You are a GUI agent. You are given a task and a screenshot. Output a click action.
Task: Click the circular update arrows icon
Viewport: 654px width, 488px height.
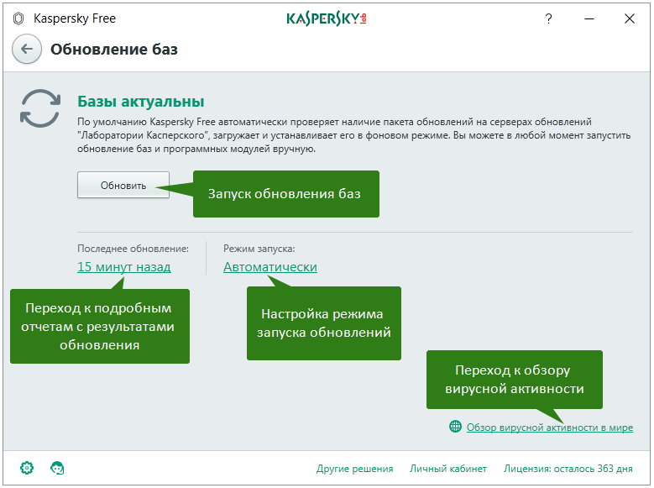tap(40, 108)
